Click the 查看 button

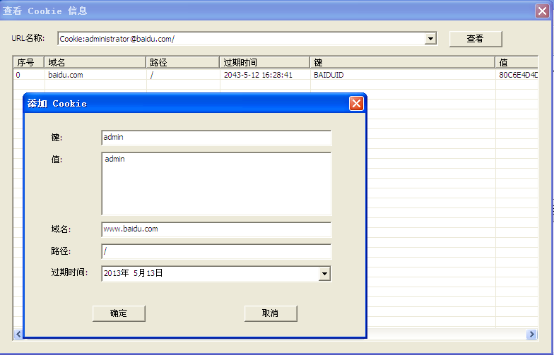(475, 39)
